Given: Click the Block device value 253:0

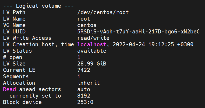Looking at the screenshot, I should coord(85,102).
